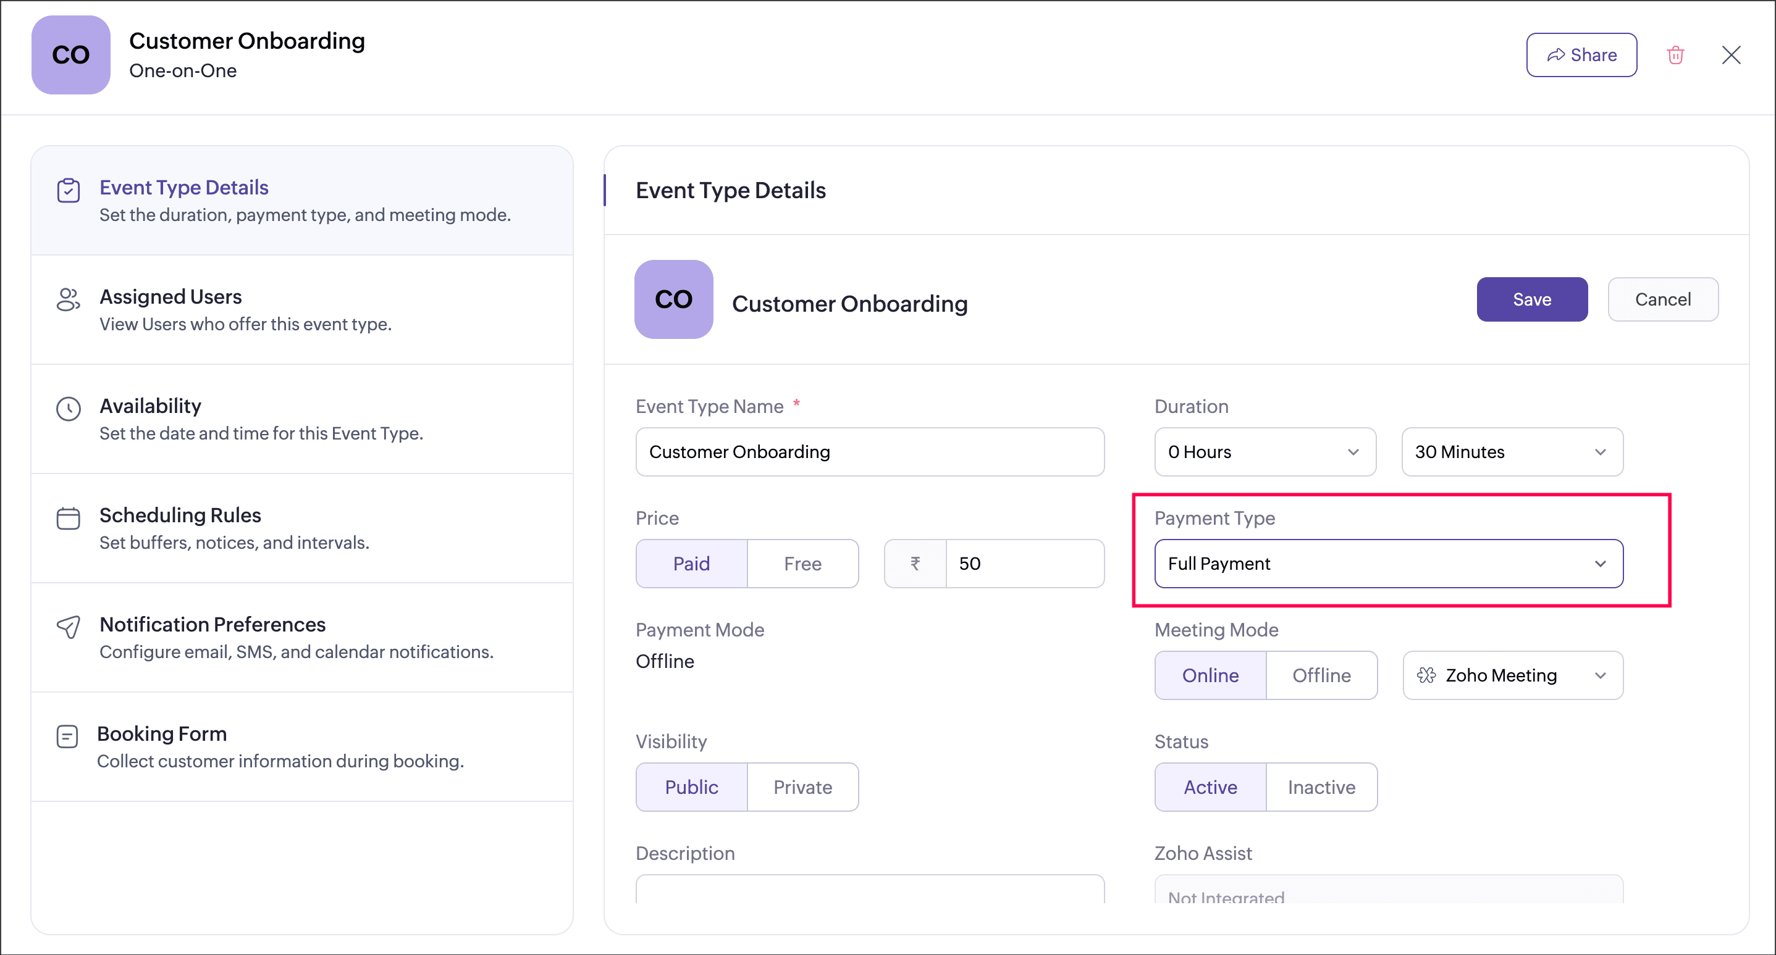Click the Scheduling Rules calendar icon
Image resolution: width=1776 pixels, height=955 pixels.
click(x=68, y=518)
